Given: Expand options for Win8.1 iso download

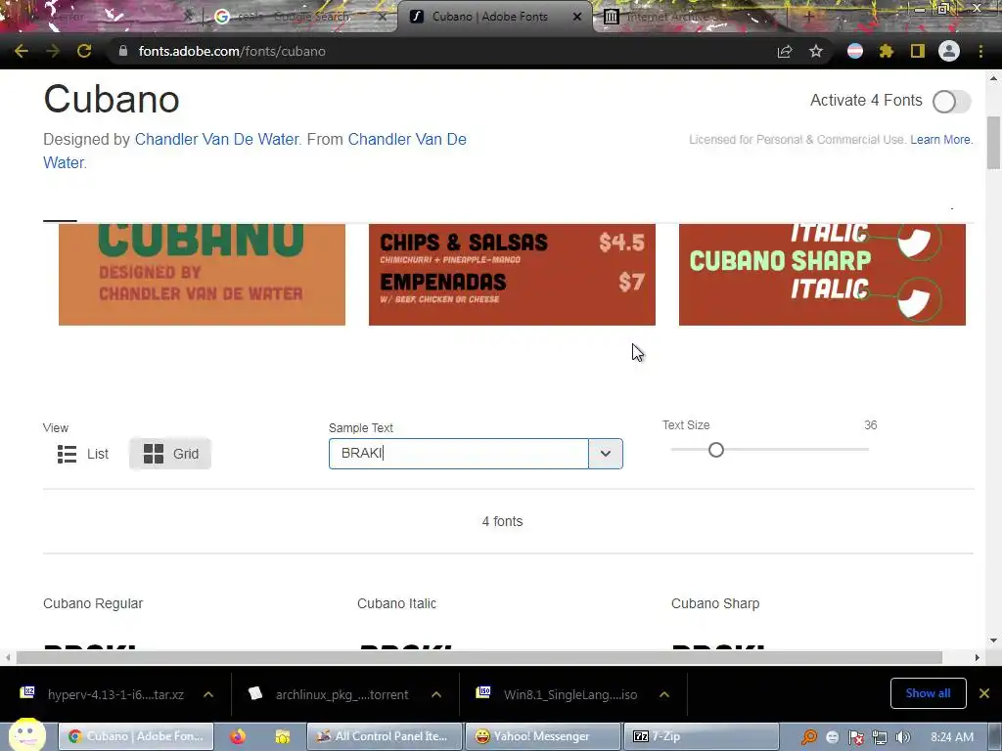Looking at the screenshot, I should point(664,694).
